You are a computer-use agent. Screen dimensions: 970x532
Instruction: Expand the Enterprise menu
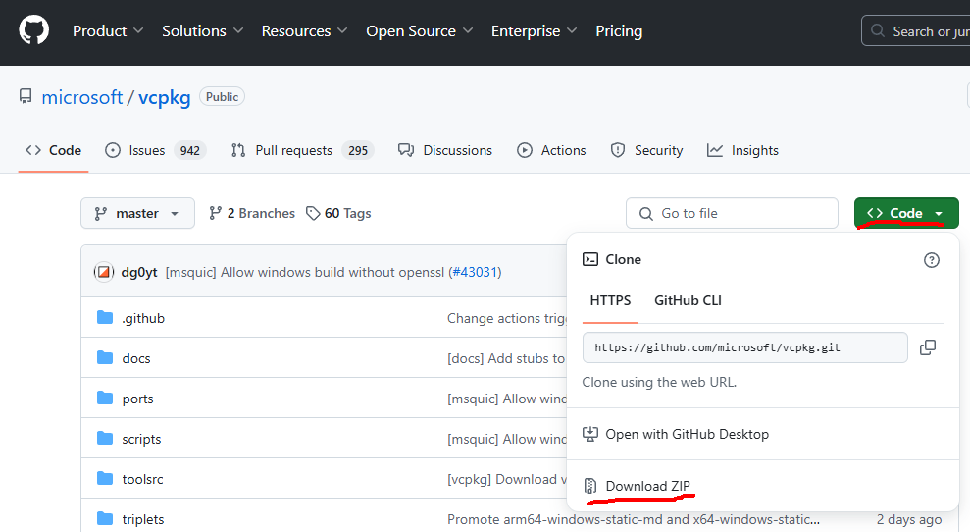click(x=534, y=31)
